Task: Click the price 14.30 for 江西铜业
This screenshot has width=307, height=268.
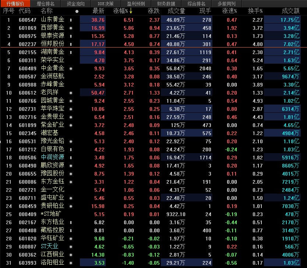Action: click(98, 255)
